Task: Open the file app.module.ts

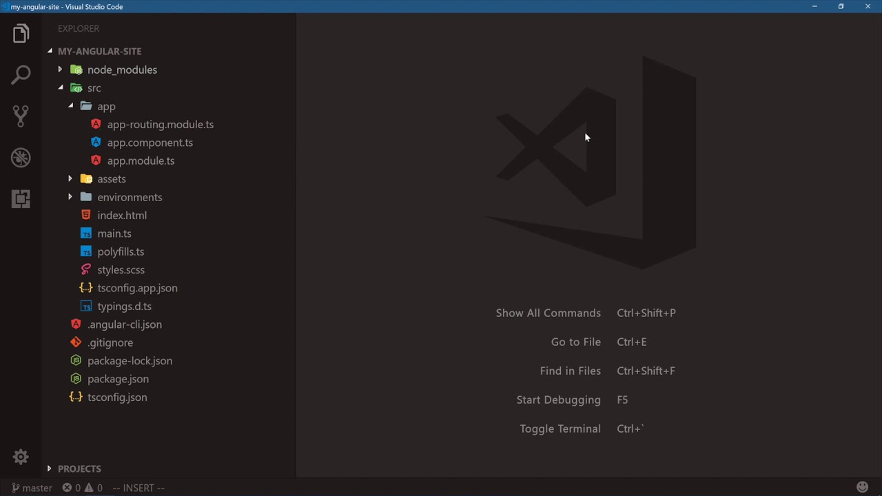Action: 141,161
